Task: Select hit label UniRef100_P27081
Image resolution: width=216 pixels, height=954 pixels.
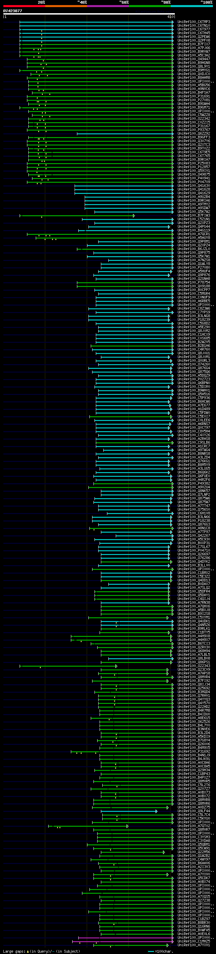Action: 193,100
